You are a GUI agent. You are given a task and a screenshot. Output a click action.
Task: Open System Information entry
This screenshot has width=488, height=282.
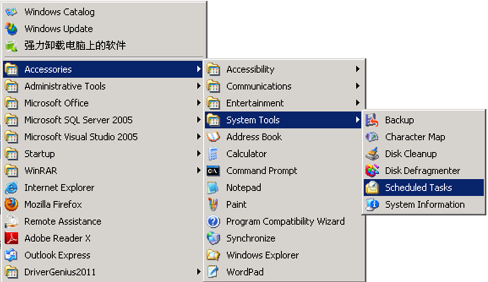tap(424, 204)
